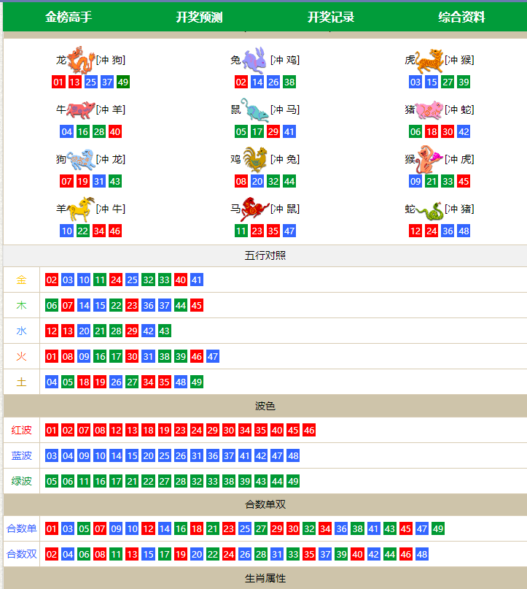Click the pig zodiac icon
527x589 pixels.
[429, 109]
